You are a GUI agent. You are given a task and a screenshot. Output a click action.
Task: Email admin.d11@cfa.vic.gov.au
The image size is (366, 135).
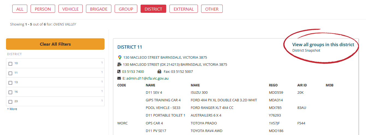[147, 79]
